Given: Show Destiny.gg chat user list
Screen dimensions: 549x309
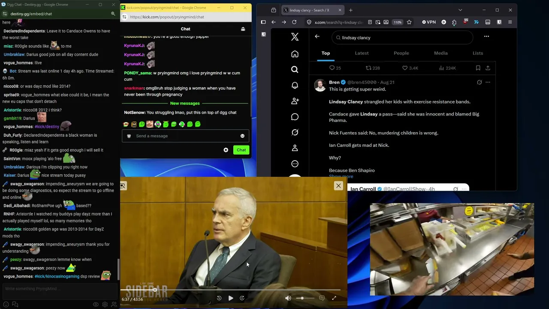Looking at the screenshot, I should (x=114, y=304).
